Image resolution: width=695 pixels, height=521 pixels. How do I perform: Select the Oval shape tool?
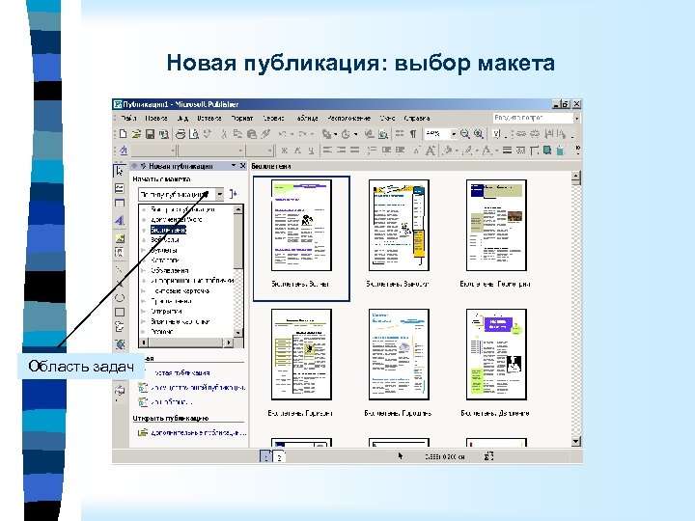click(x=120, y=298)
